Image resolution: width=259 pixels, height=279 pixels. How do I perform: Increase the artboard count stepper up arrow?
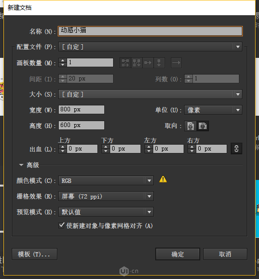point(63,60)
